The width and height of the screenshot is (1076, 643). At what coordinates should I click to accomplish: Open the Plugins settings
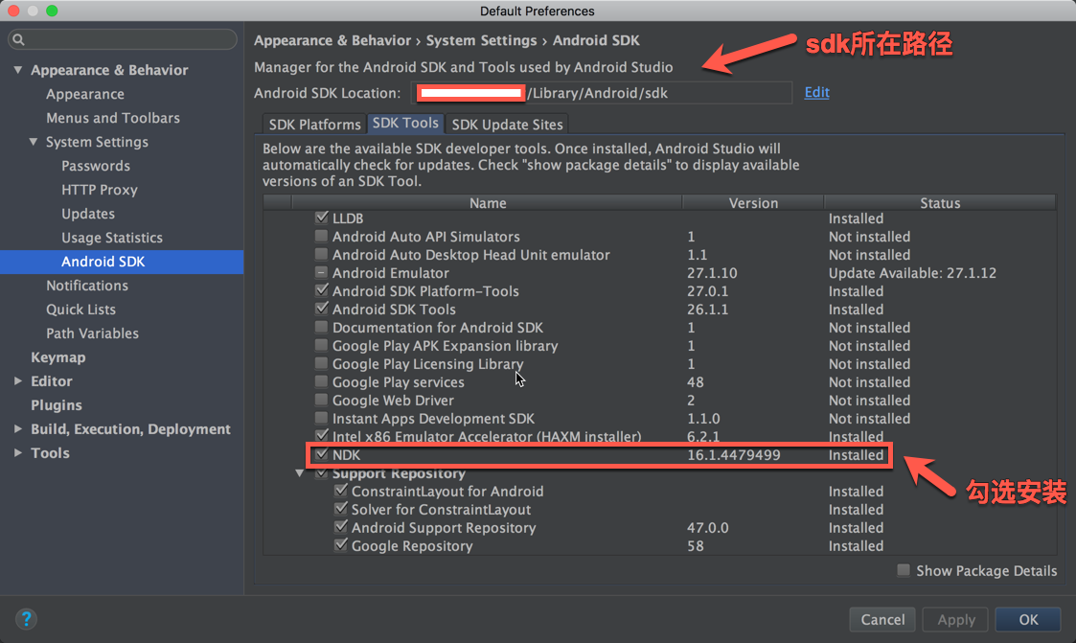(57, 405)
